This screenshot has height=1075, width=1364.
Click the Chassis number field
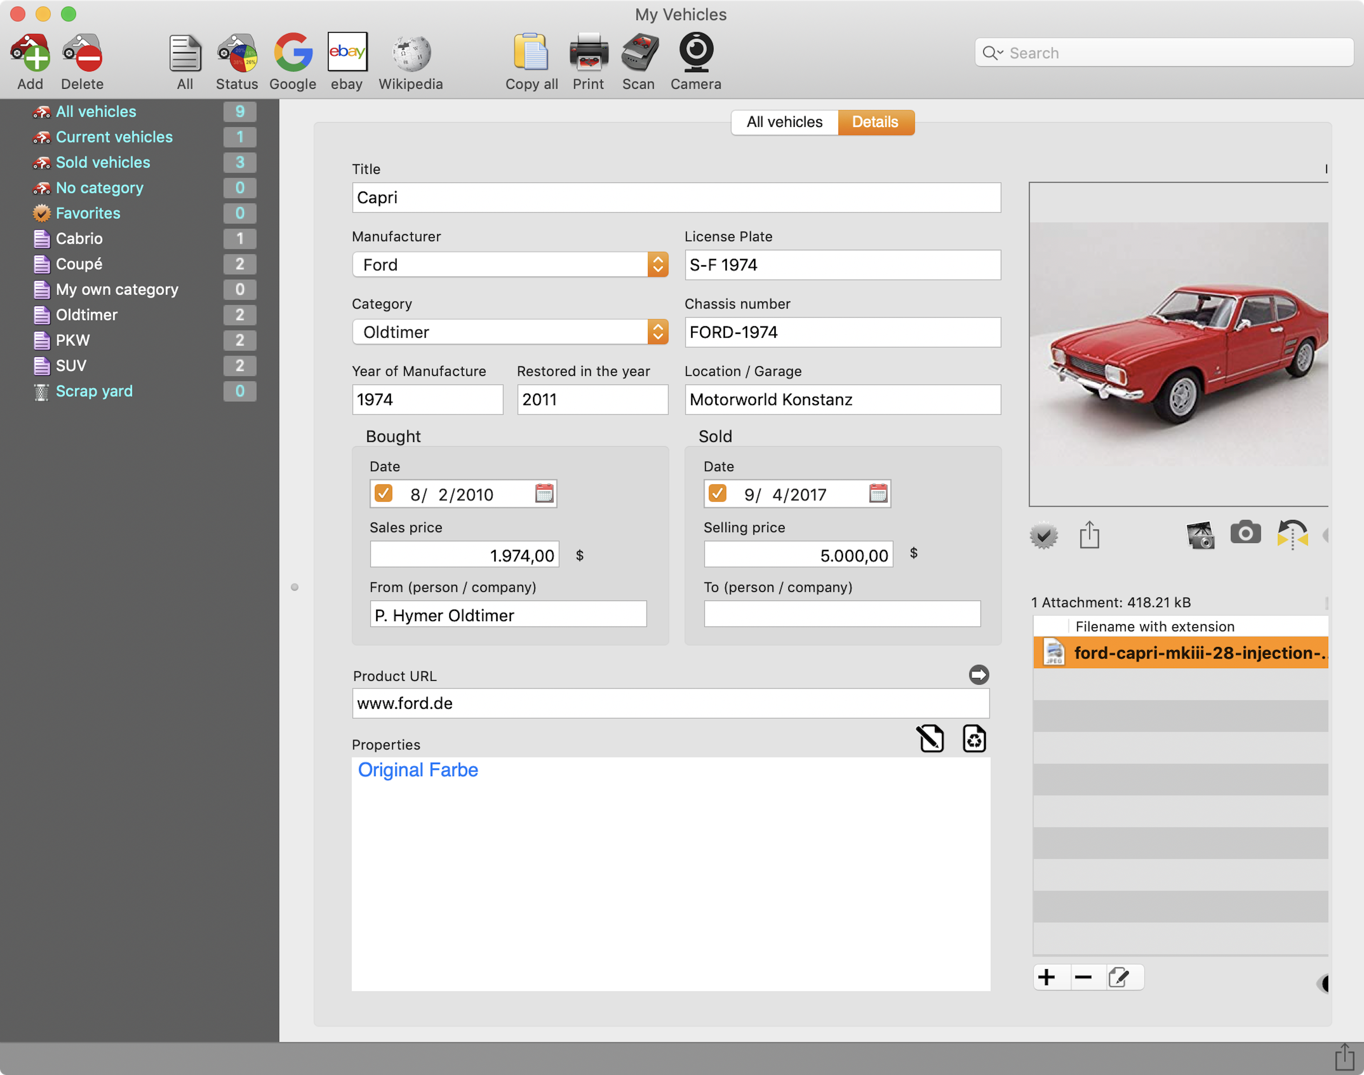point(842,332)
